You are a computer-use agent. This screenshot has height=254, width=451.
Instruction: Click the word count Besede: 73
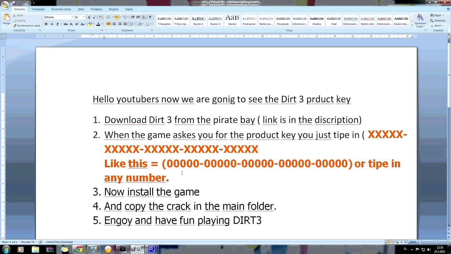(28, 242)
